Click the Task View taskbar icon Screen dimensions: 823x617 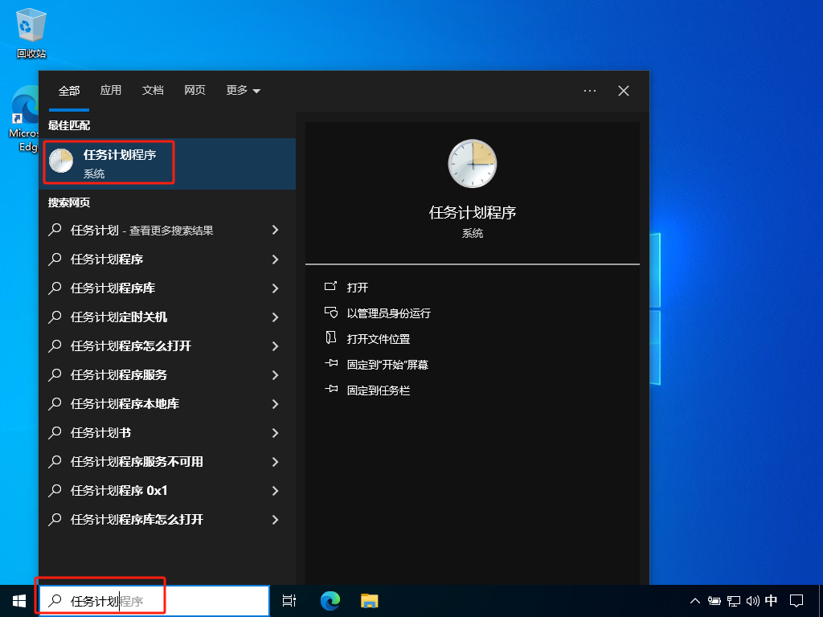[289, 600]
